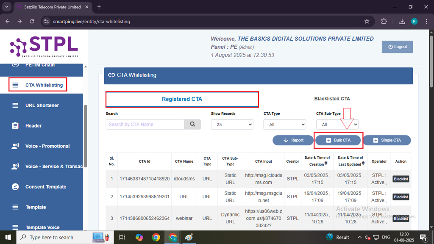This screenshot has height=244, width=434.
Task: Open the Copilot taskbar icon
Action: [139, 237]
